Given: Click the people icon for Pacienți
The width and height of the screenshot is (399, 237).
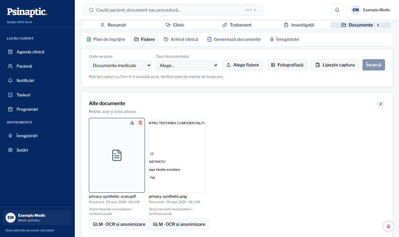Looking at the screenshot, I should tap(10, 66).
